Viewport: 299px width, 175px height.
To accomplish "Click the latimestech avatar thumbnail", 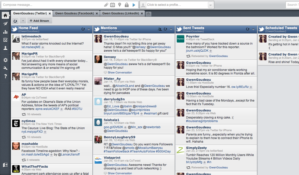I will click(x=16, y=39).
